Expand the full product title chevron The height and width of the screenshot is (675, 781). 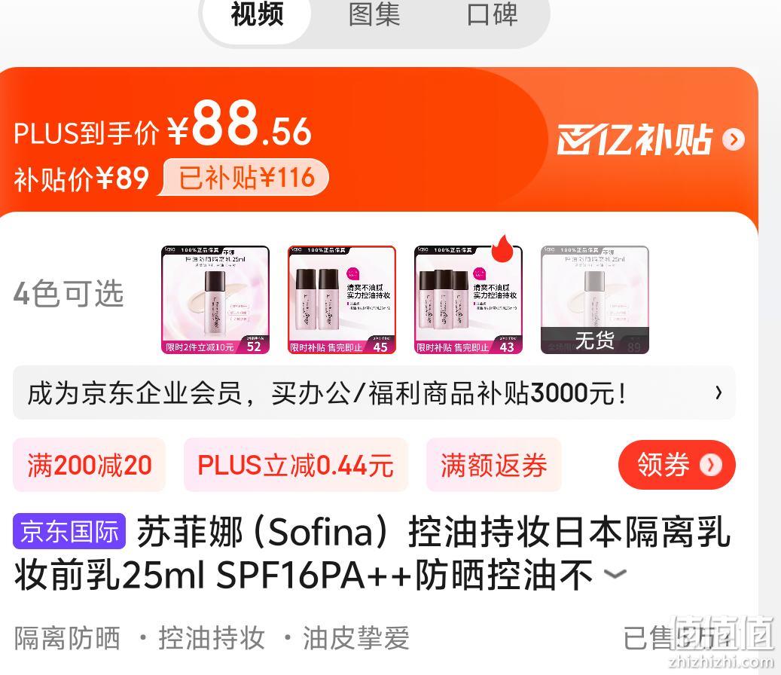[615, 574]
